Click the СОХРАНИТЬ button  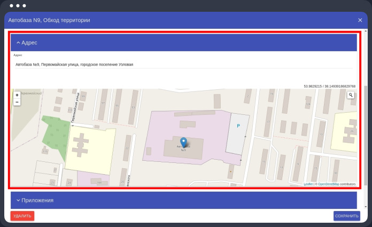[347, 216]
